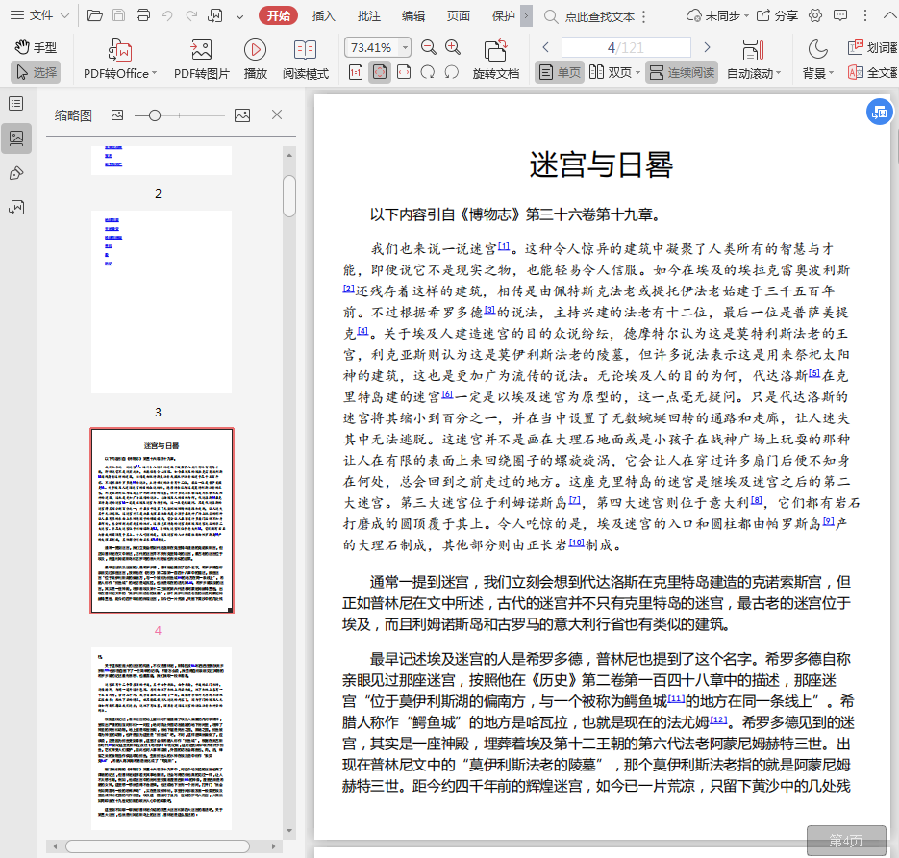
Task: Show more ribbon tabs arrow after 保护
Action: point(526,15)
